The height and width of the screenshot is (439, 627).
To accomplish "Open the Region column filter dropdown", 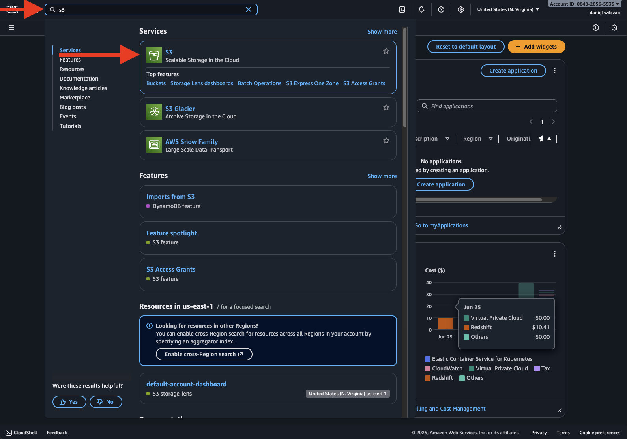I will (491, 139).
